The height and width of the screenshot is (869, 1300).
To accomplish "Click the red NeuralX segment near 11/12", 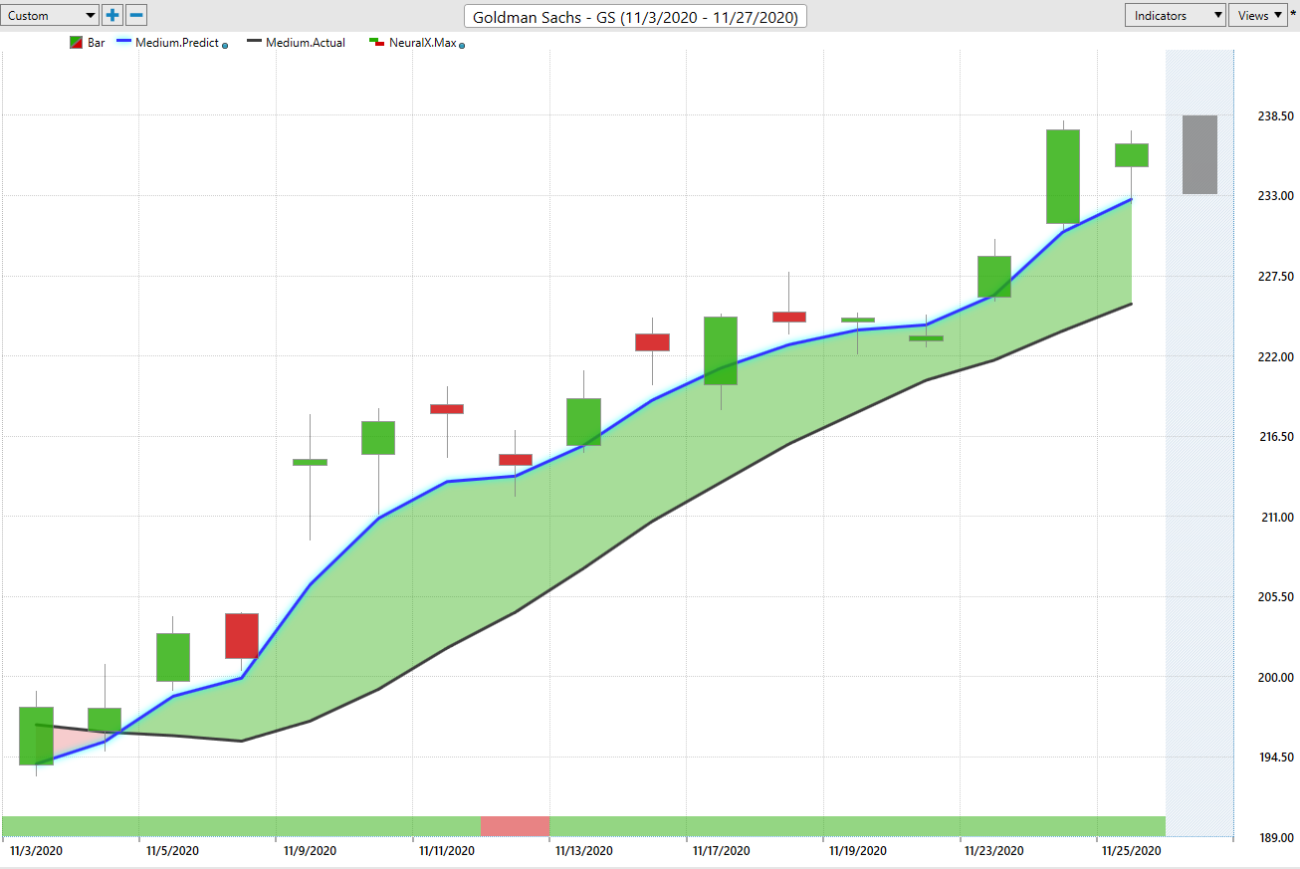I will pos(515,825).
